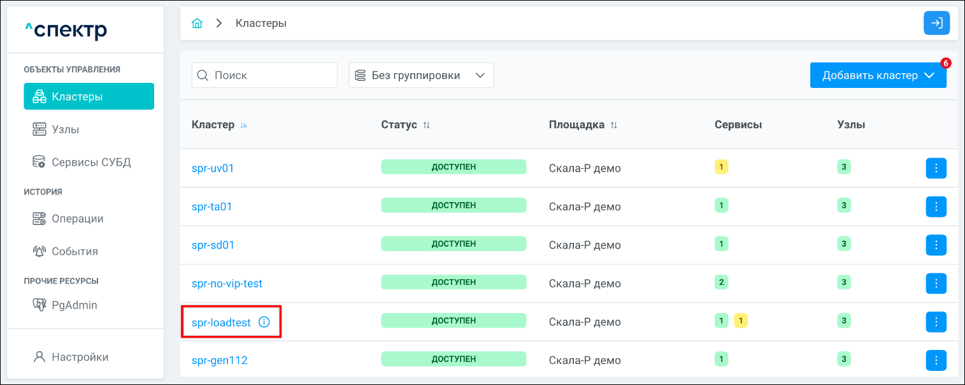Click sort icon next to Площадка column
Screen dimensions: 965x385
614,126
